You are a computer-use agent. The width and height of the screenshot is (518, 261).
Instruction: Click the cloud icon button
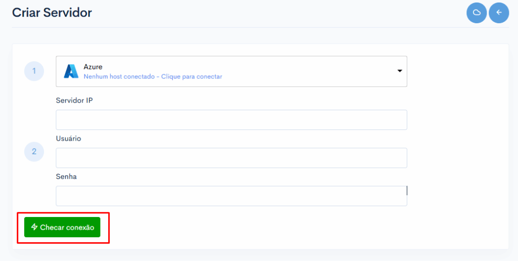tap(477, 13)
